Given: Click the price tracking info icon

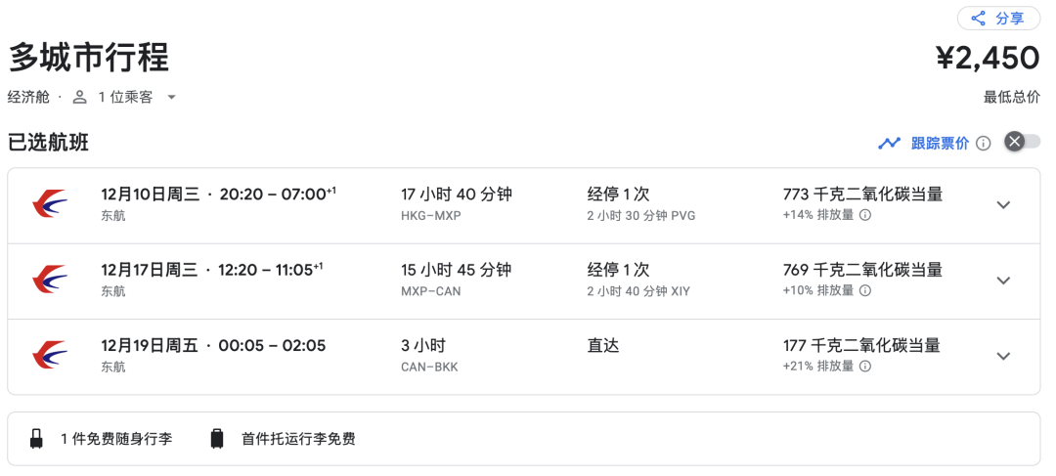Looking at the screenshot, I should (x=983, y=143).
